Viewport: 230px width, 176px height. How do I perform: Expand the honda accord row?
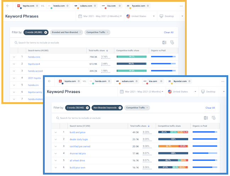(14, 71)
